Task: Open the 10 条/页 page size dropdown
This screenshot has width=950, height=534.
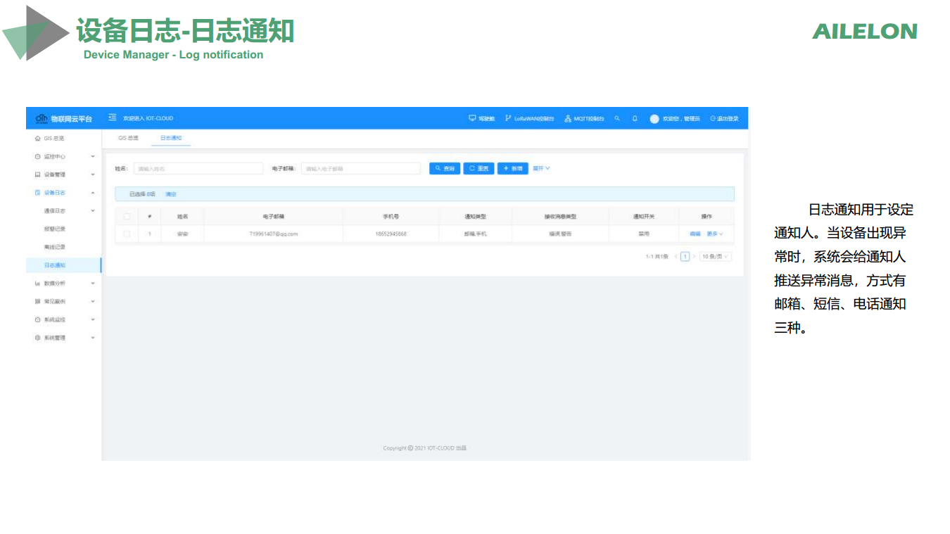Action: [x=716, y=257]
